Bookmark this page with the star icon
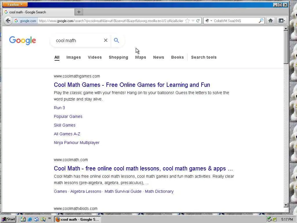The height and width of the screenshot is (223, 297). click(187, 21)
